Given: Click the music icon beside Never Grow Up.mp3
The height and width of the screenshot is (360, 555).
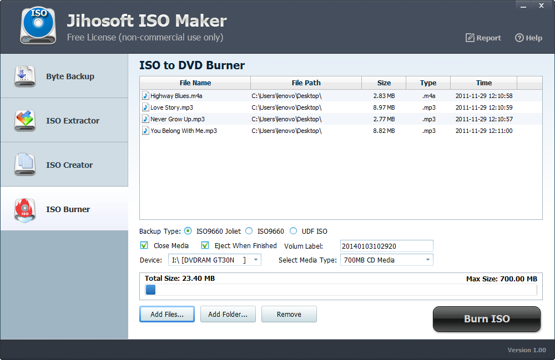Looking at the screenshot, I should click(x=145, y=119).
